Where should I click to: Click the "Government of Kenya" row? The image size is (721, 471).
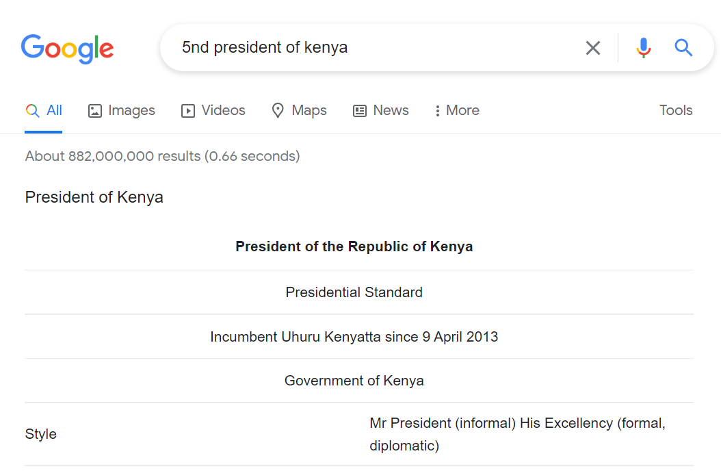[354, 381]
